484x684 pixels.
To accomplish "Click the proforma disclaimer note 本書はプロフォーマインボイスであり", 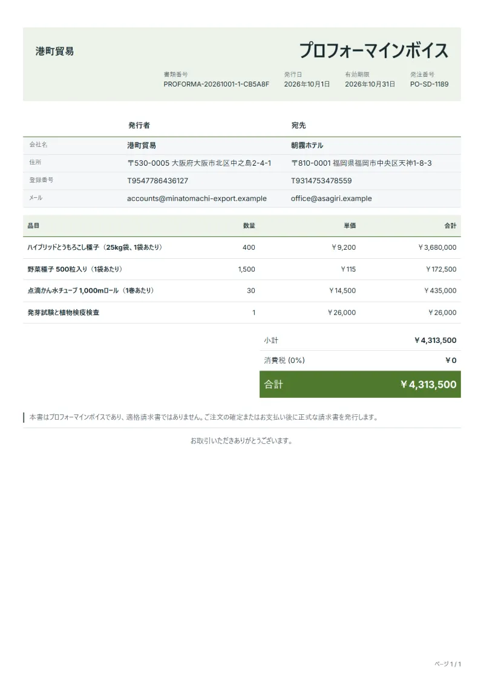I will point(204,417).
